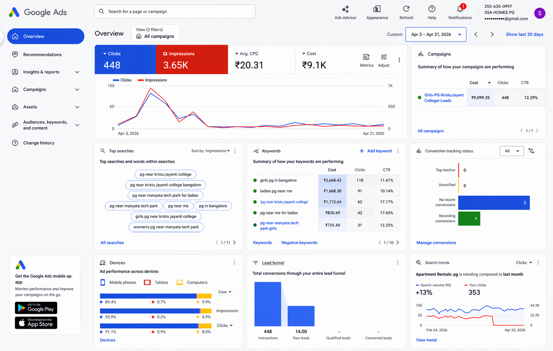Viewport: 553px width, 351px height.
Task: Click the Google Ads logo
Action: click(38, 12)
